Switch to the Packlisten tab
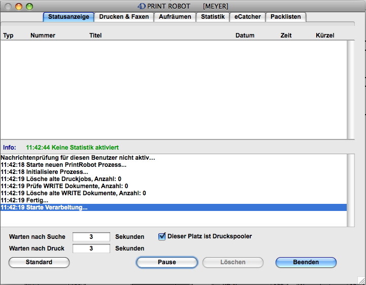This screenshot has height=285, width=366. pos(285,17)
